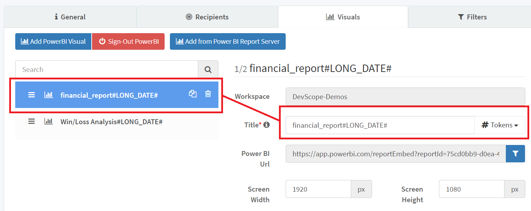Open the Tokens dropdown
531x211 pixels.
(500, 125)
